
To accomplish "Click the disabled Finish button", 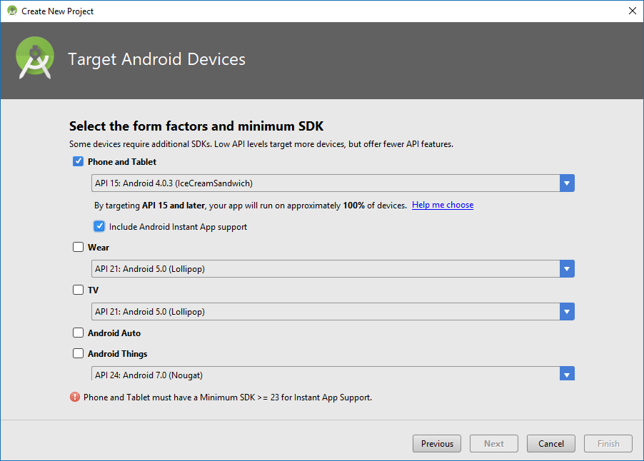I will [608, 443].
